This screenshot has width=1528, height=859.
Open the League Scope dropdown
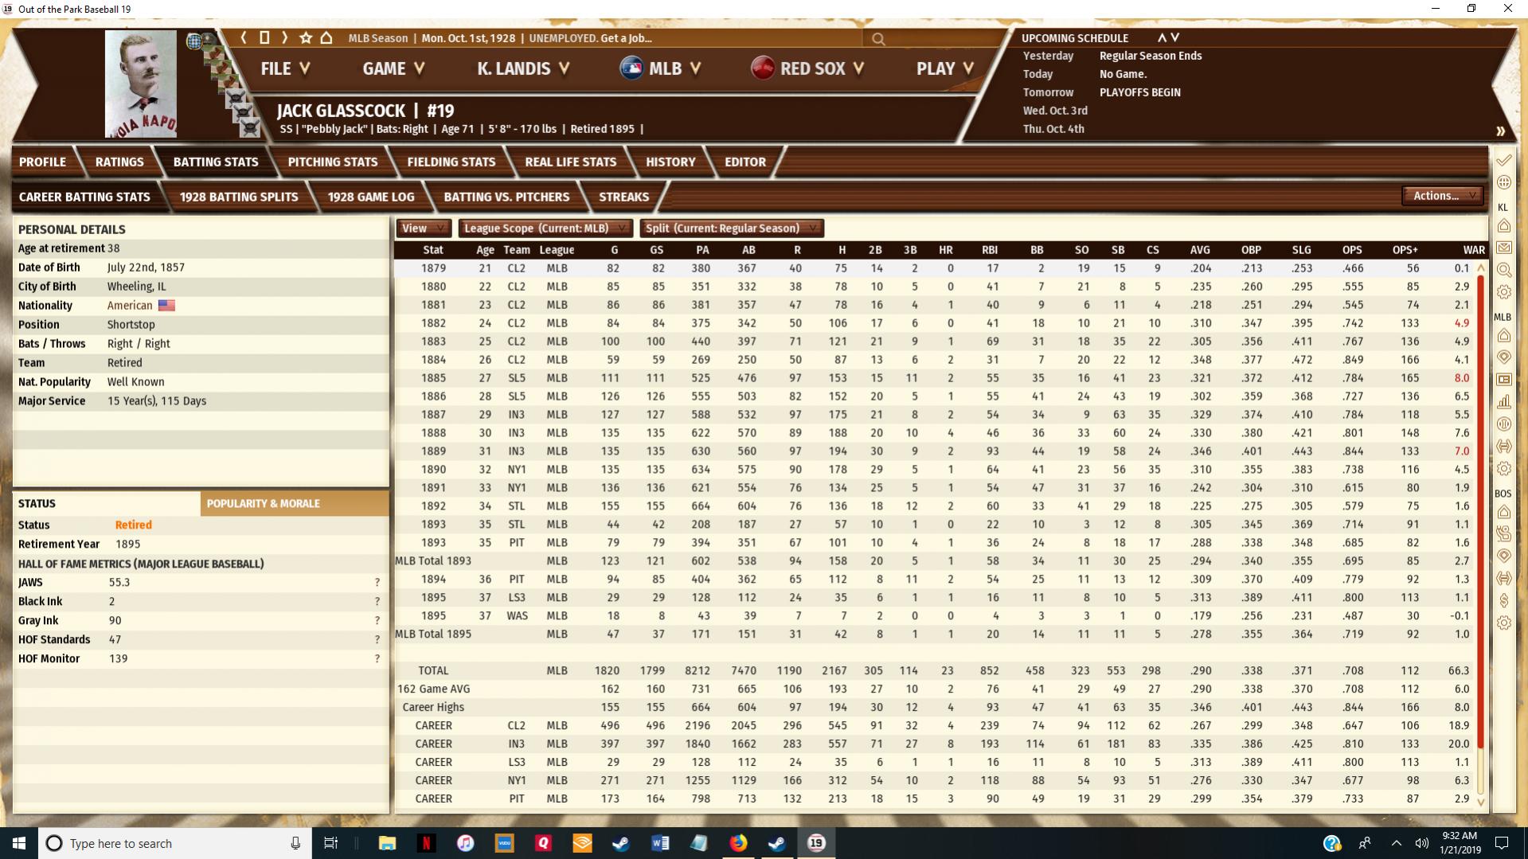pyautogui.click(x=545, y=228)
